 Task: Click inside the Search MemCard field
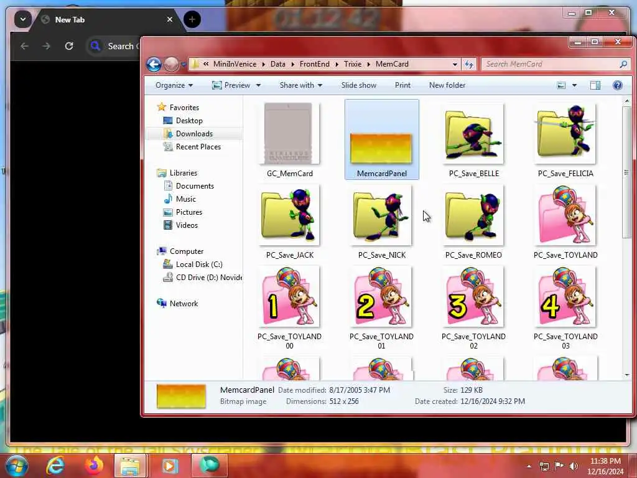pos(551,64)
